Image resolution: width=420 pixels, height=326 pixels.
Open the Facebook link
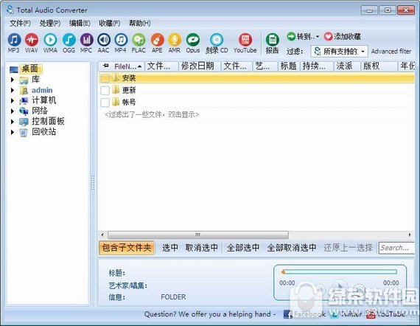coord(305,314)
